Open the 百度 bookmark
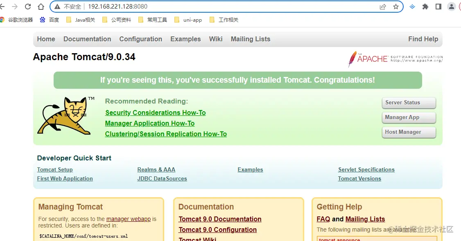This screenshot has width=461, height=241. point(50,20)
